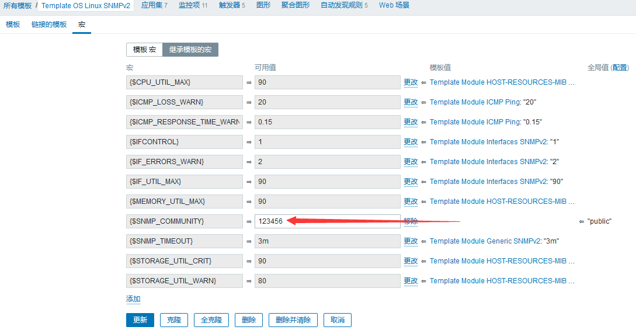Screen dimensions: 636x330
Task: Click 更改 for {$CPU_UTIL_MAX} macro
Action: coord(411,82)
